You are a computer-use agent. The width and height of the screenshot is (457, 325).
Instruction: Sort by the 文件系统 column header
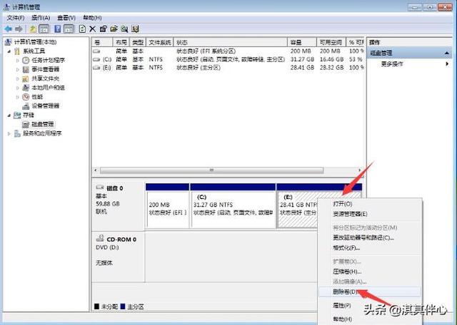(x=160, y=42)
